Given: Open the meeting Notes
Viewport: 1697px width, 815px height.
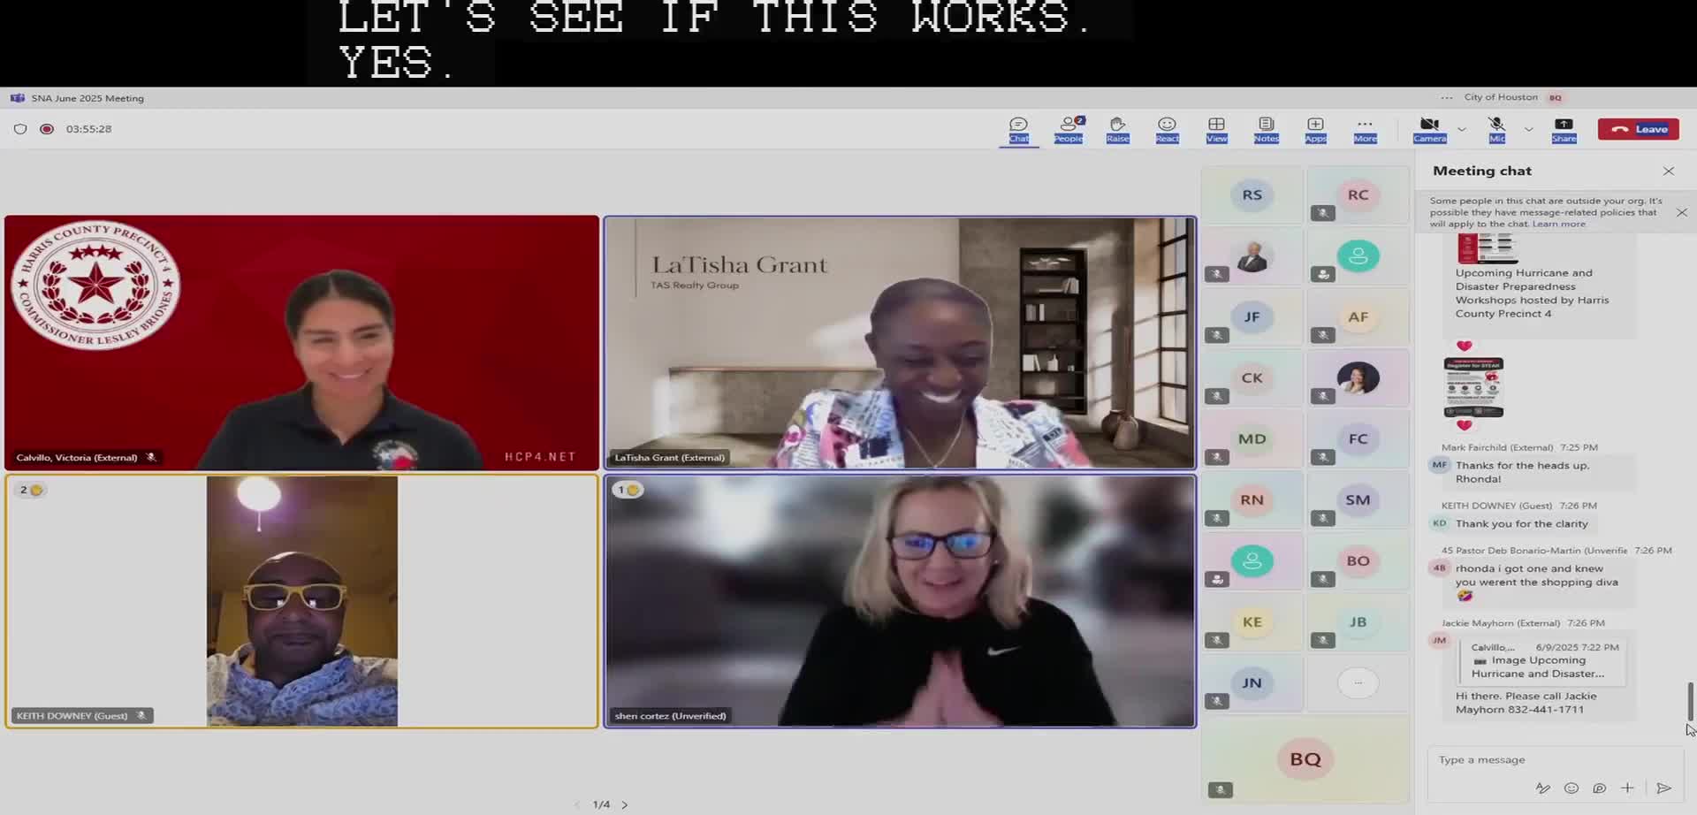Looking at the screenshot, I should pos(1266,128).
